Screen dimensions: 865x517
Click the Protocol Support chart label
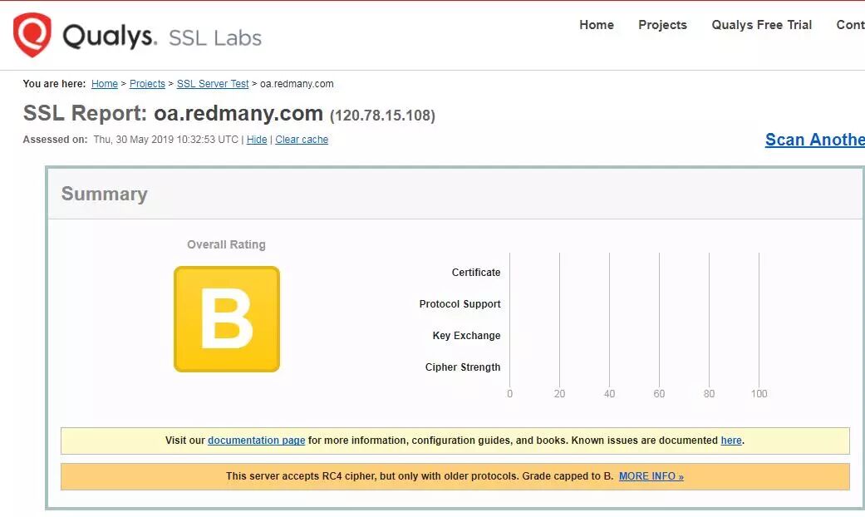460,304
